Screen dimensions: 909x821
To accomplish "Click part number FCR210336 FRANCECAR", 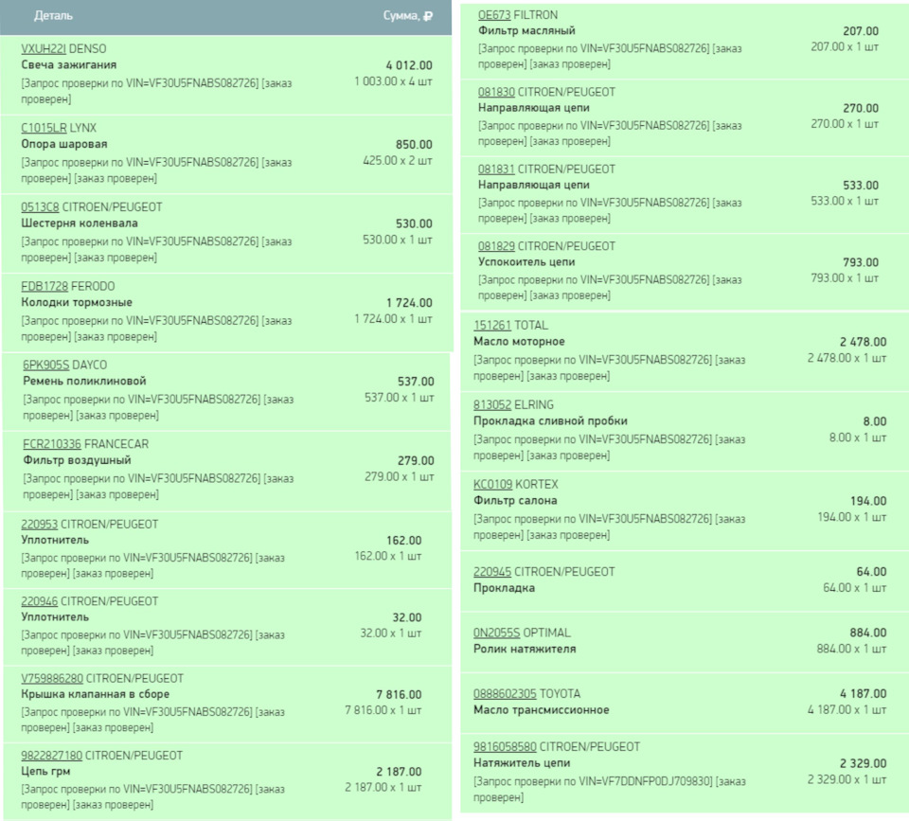I will (52, 444).
